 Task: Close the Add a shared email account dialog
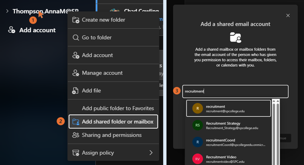pyautogui.click(x=288, y=15)
